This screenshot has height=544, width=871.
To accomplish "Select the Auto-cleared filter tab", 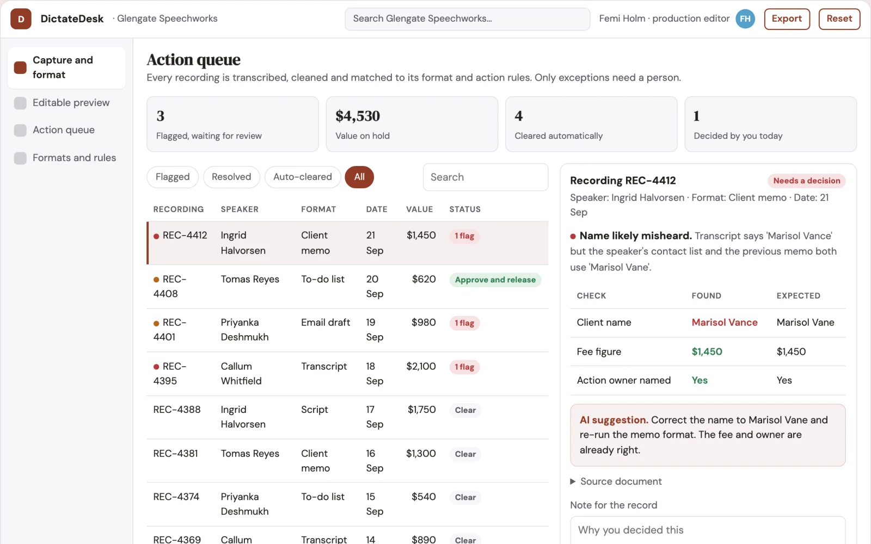I will pyautogui.click(x=303, y=177).
